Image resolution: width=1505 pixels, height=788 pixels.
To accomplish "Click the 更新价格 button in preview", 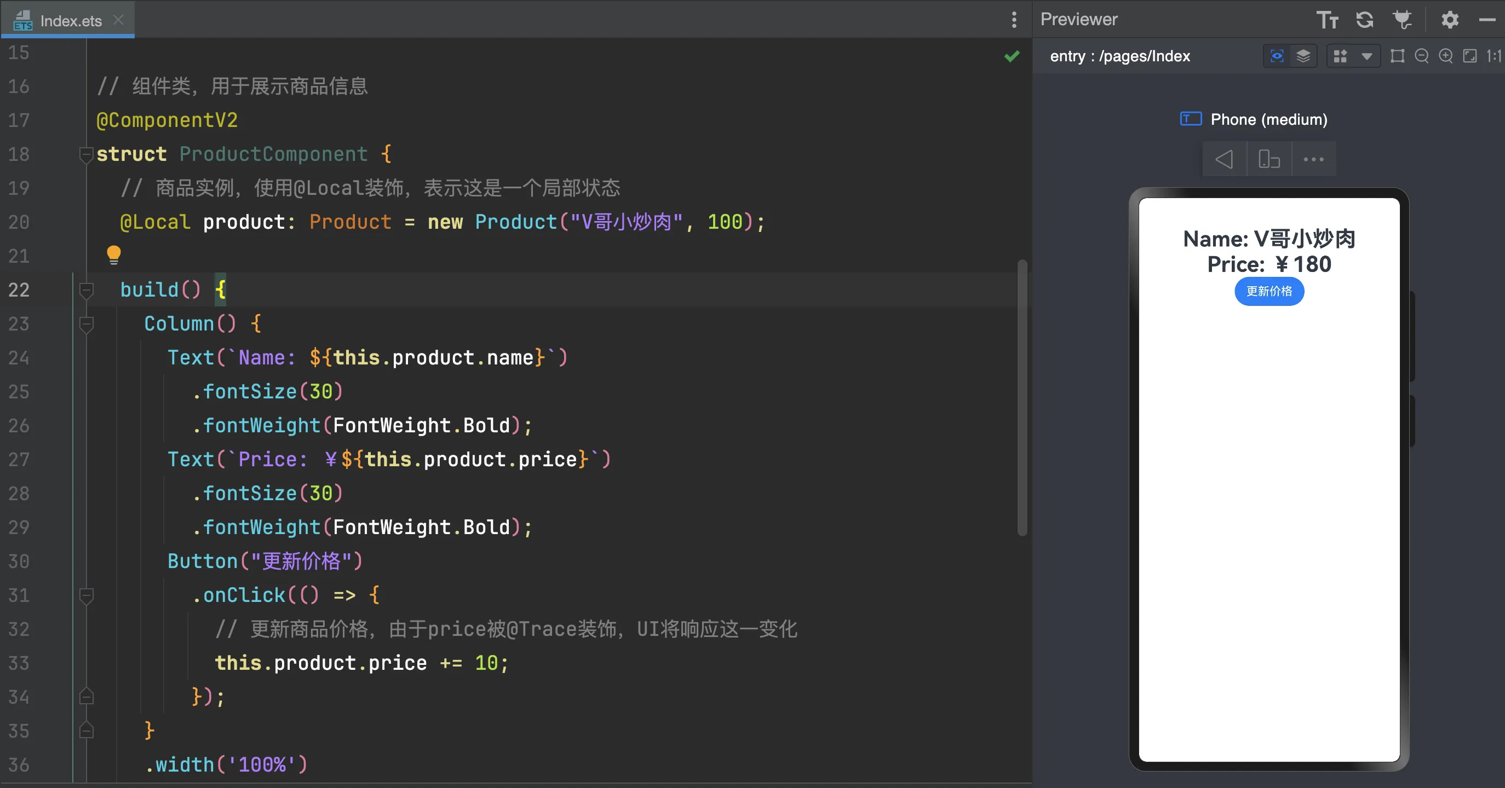I will tap(1269, 291).
